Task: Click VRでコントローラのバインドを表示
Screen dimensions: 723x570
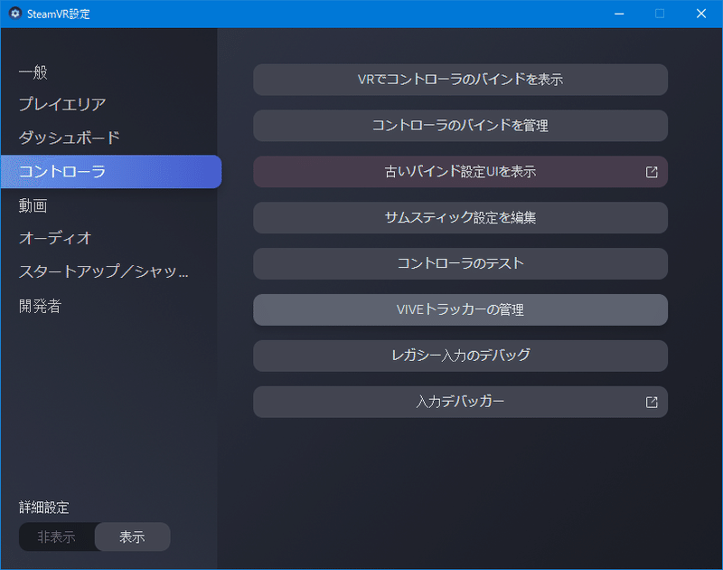Action: tap(461, 80)
